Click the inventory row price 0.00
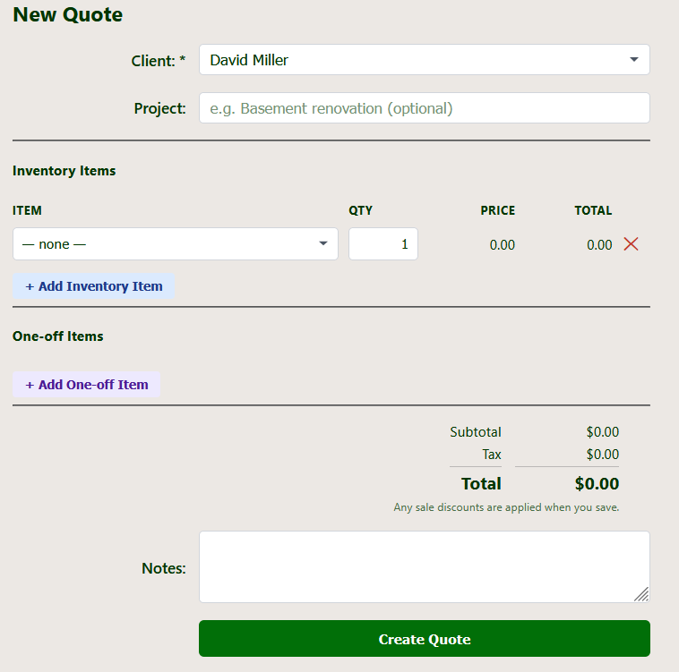The height and width of the screenshot is (672, 679). point(502,245)
